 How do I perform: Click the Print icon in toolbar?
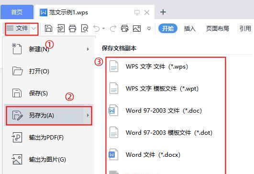72,29
